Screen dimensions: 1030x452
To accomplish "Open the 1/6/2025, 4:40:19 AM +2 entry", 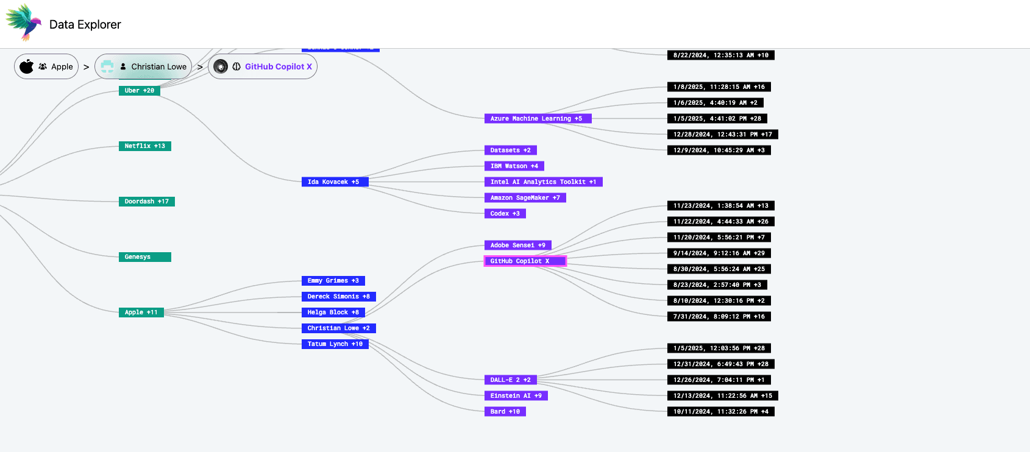I will coord(716,103).
